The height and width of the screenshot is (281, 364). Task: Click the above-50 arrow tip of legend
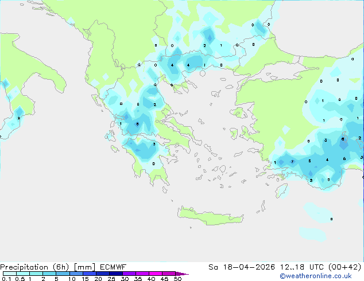click(x=182, y=274)
